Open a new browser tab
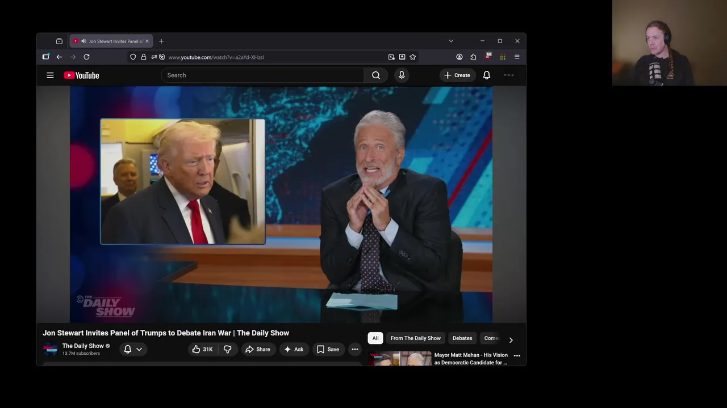 click(161, 41)
